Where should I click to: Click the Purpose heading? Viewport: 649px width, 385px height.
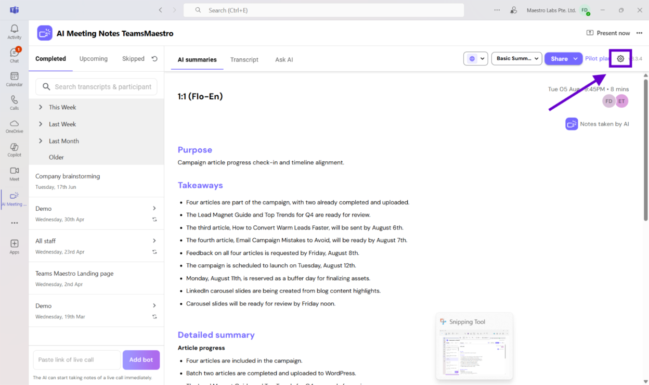click(x=195, y=150)
